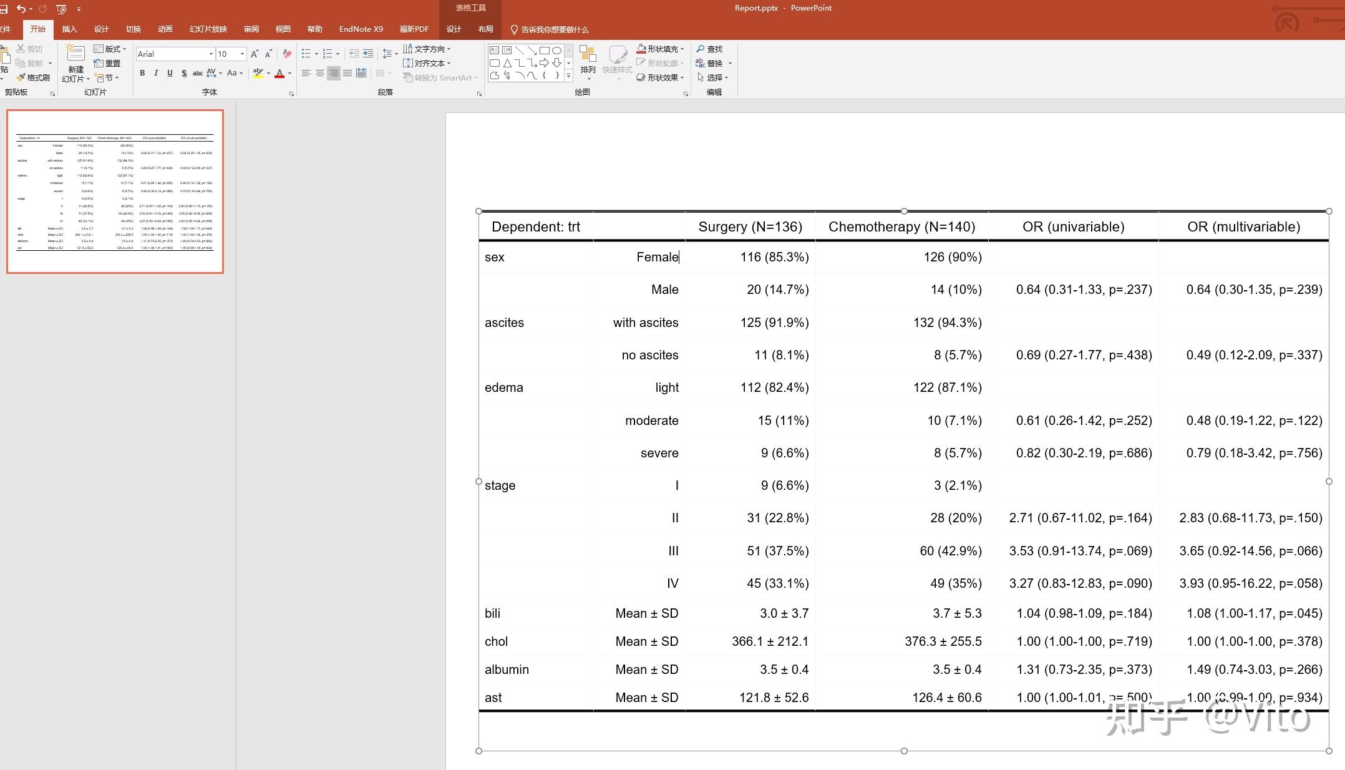Click the Format Painter (格式刷) icon

(21, 77)
